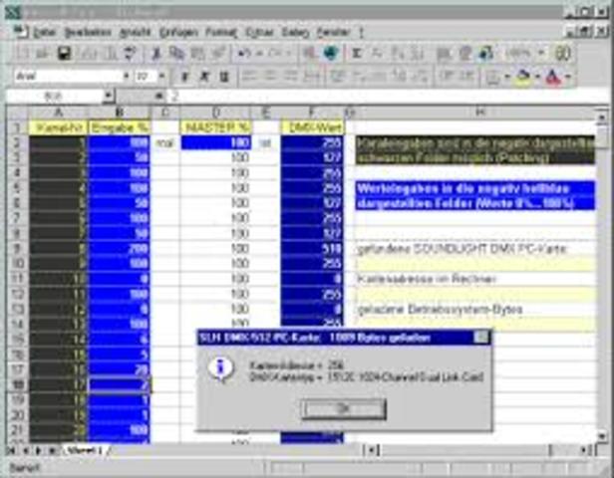Open the Ansicht menu
Screen dimensions: 614x478
(x=136, y=32)
